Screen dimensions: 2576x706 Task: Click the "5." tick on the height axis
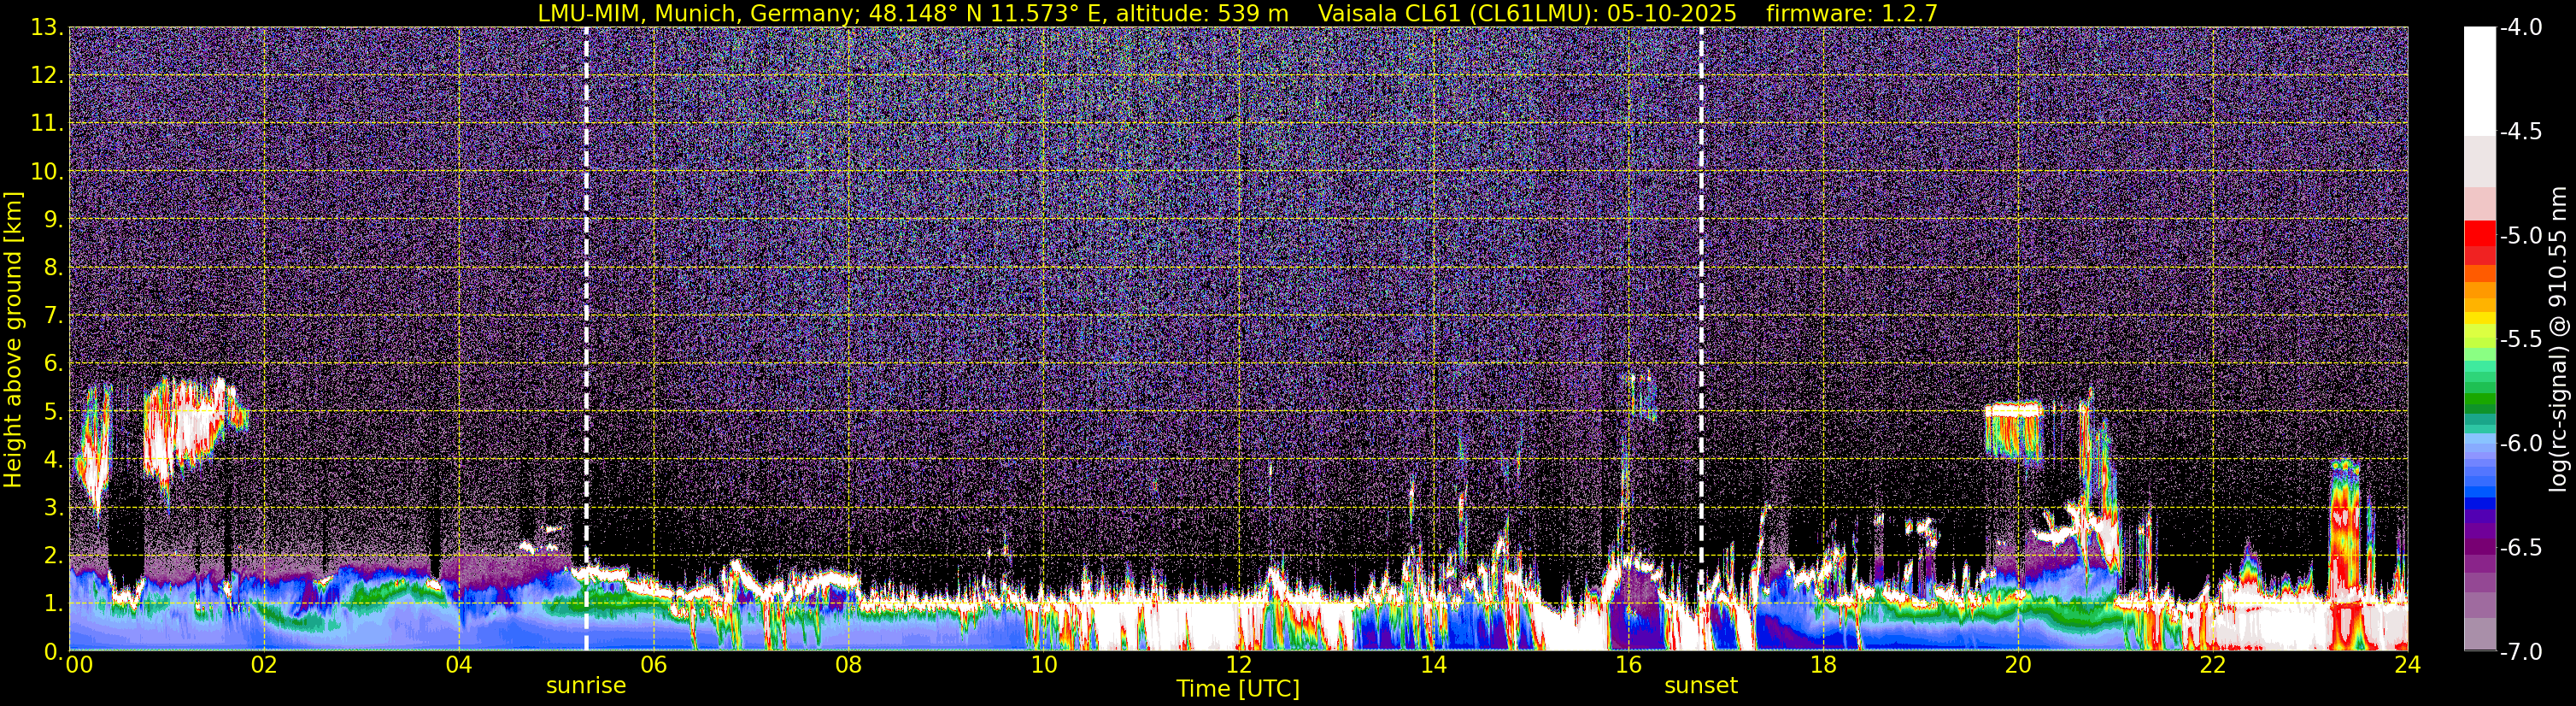pyautogui.click(x=53, y=411)
